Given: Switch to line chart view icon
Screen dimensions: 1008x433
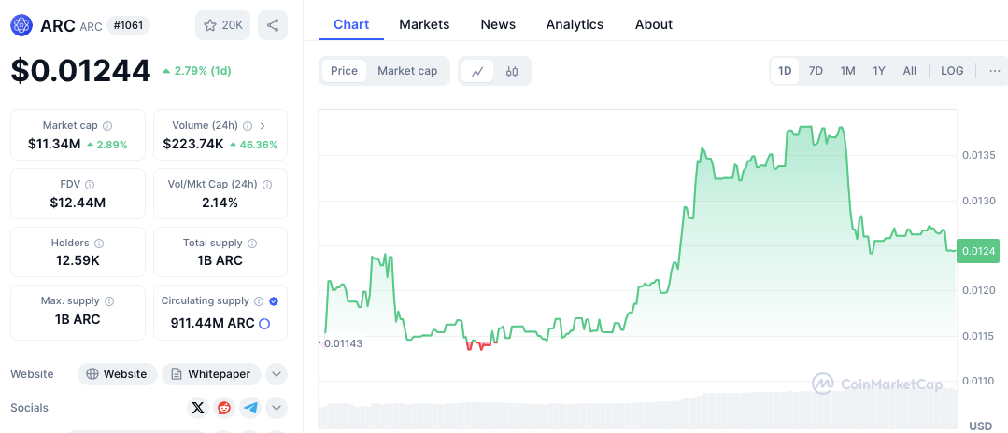Looking at the screenshot, I should (477, 71).
